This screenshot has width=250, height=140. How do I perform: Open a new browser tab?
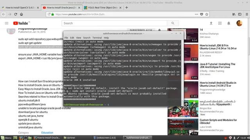click(127, 7)
